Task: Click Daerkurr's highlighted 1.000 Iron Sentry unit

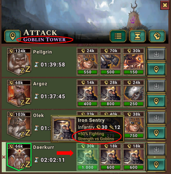Action: [87, 157]
